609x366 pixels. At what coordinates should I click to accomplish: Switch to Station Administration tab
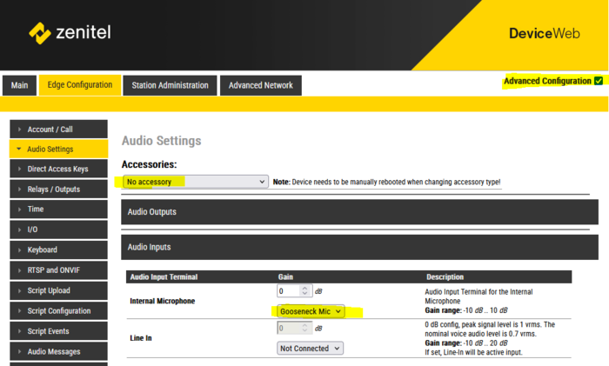(170, 85)
